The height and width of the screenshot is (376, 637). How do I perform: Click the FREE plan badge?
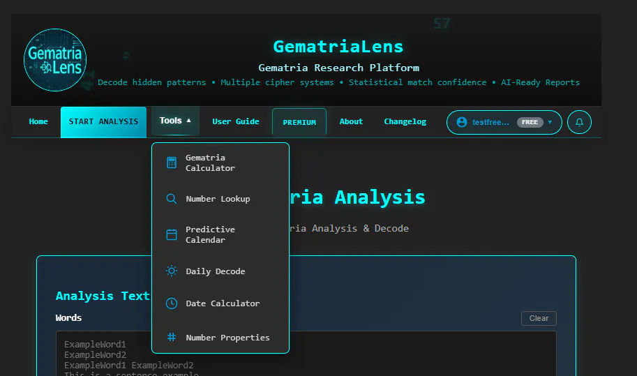[530, 122]
